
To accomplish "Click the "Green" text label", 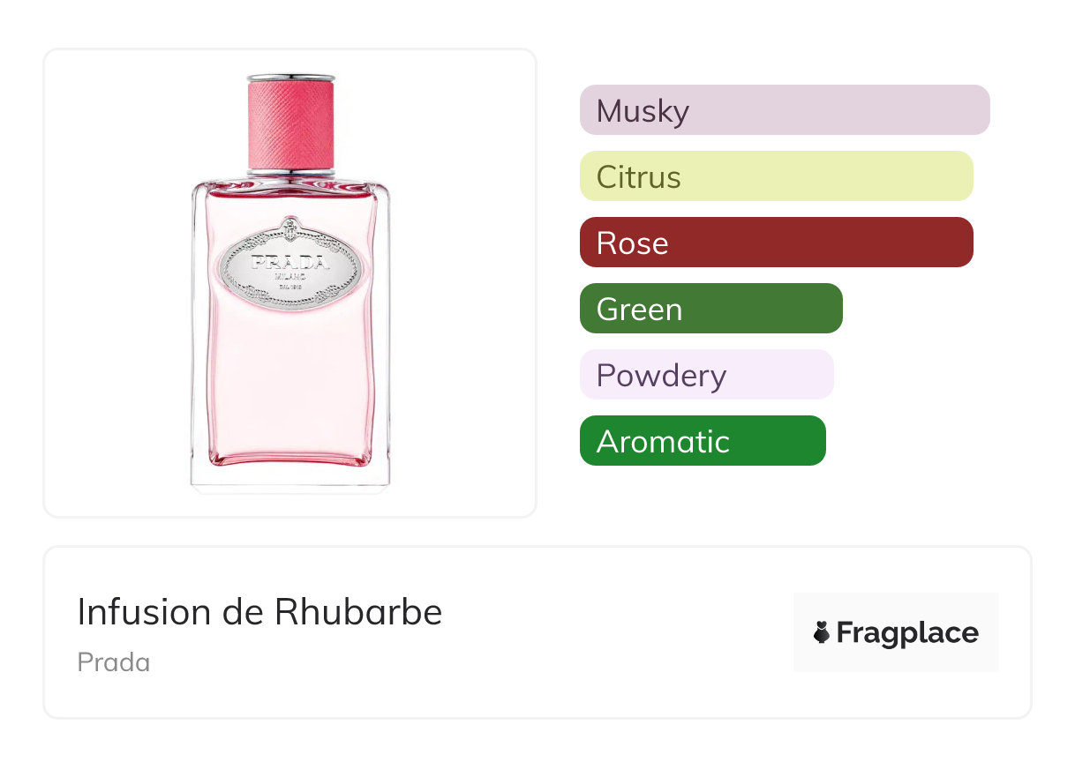I will tap(639, 310).
